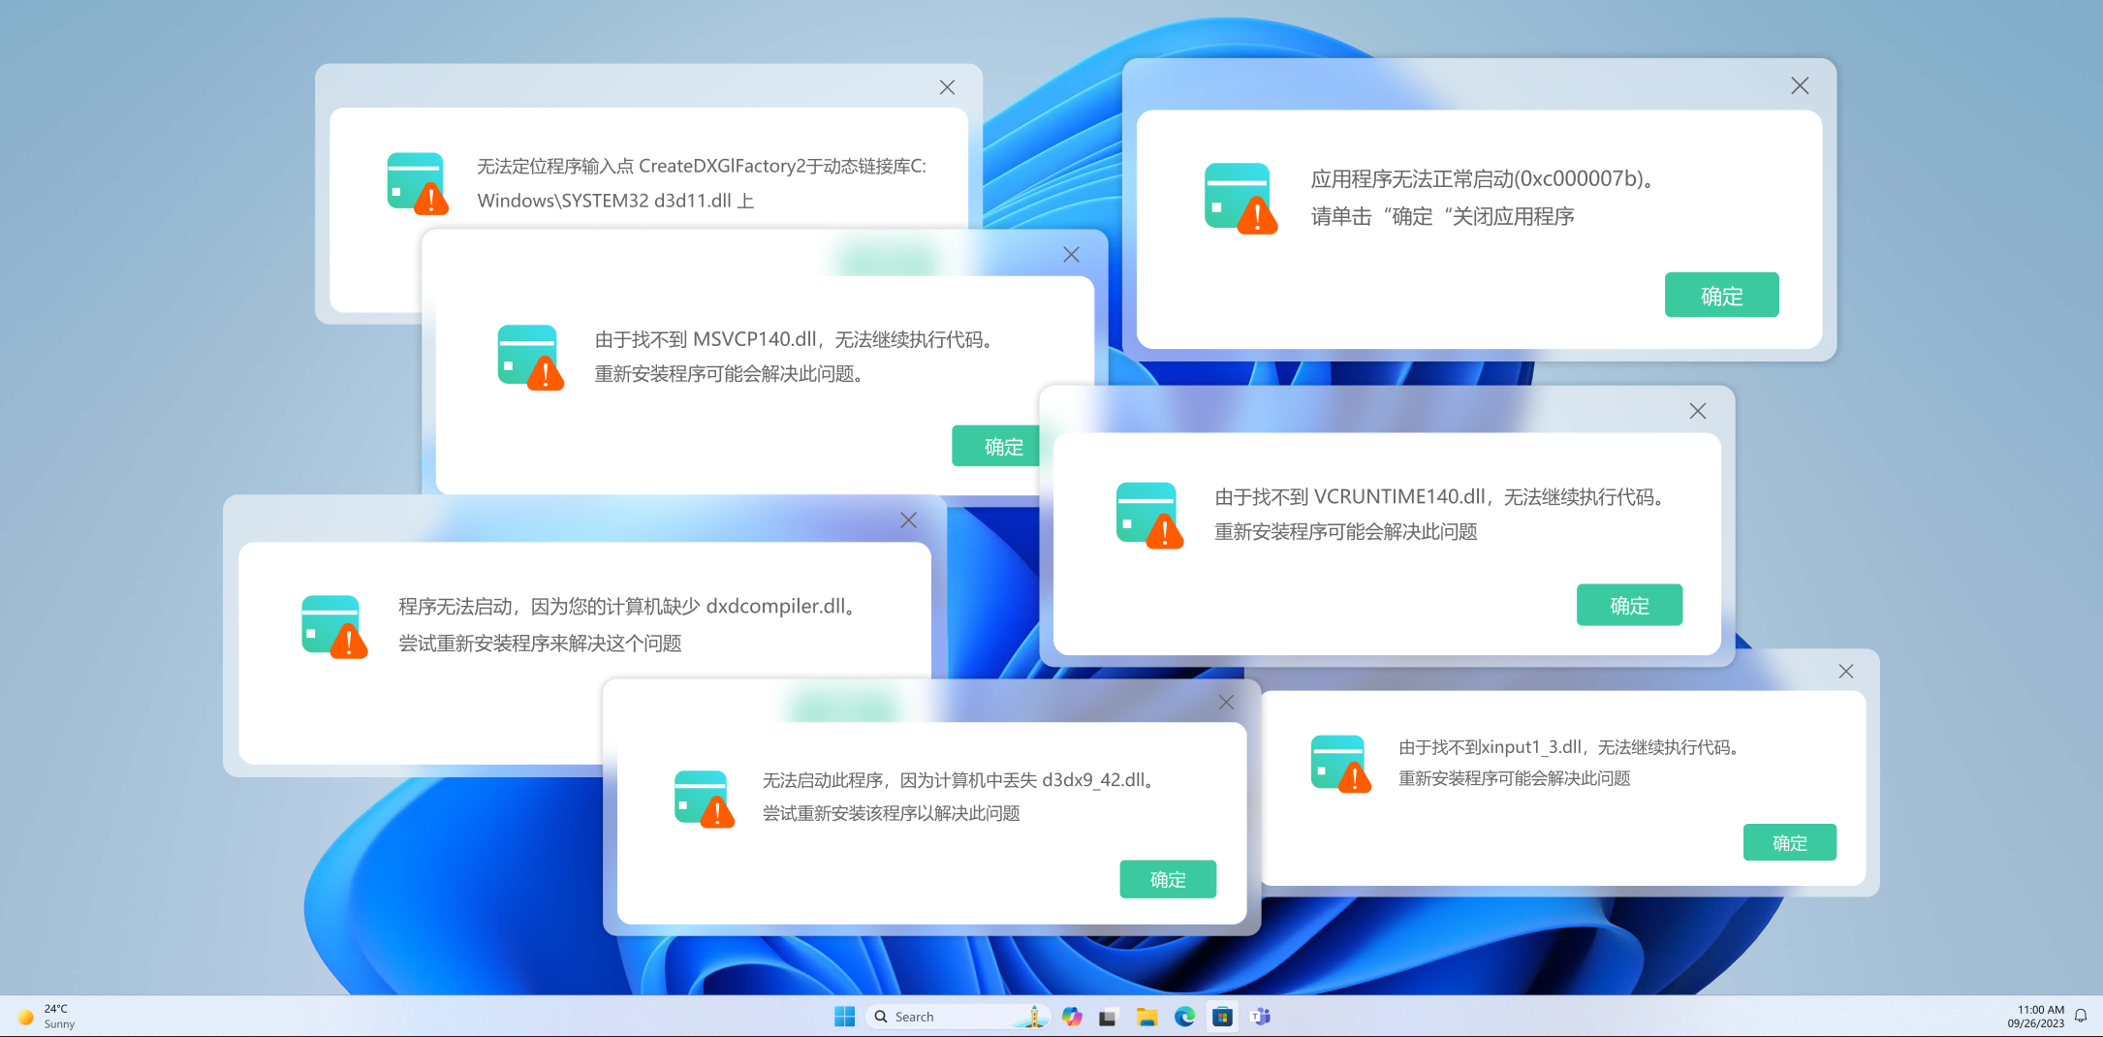
Task: Open Microsoft Store from the taskbar
Action: click(1222, 1016)
